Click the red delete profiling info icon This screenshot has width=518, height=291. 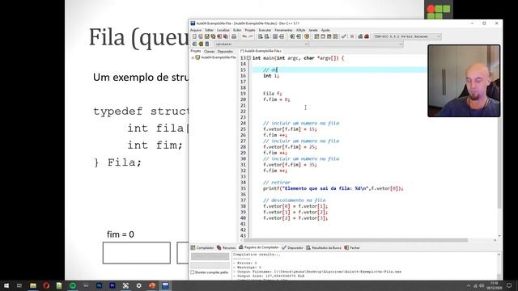pyautogui.click(x=367, y=36)
